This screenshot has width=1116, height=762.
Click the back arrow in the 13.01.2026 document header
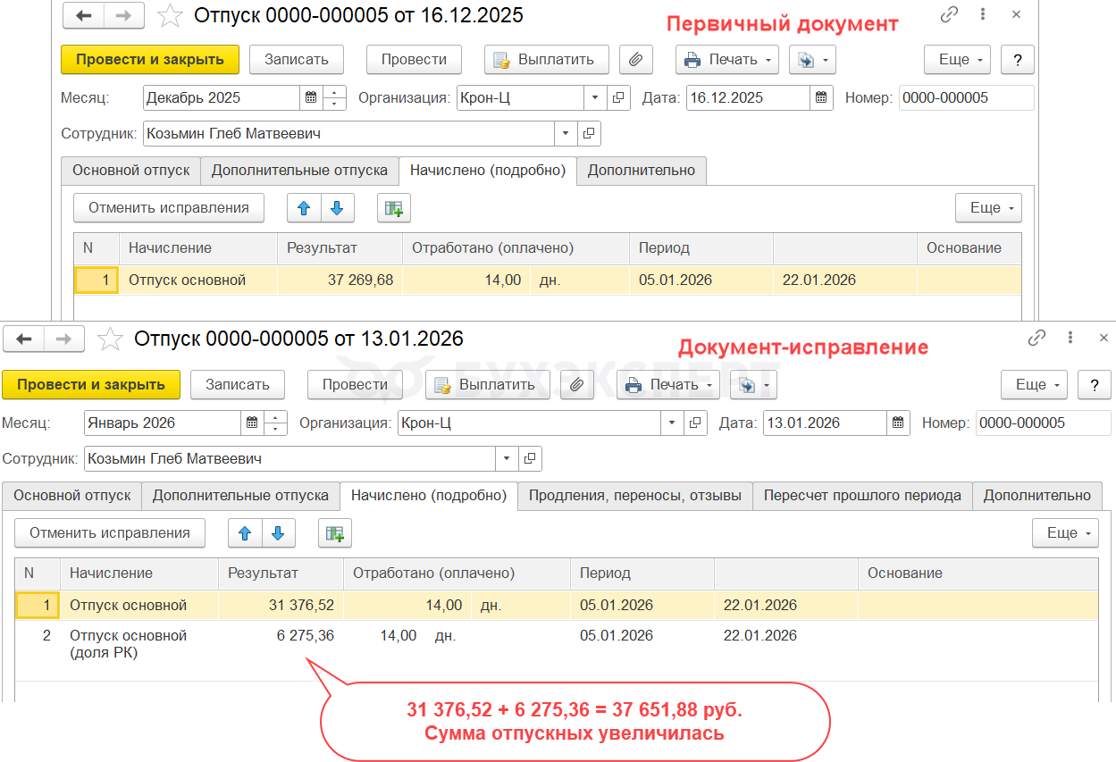click(24, 339)
